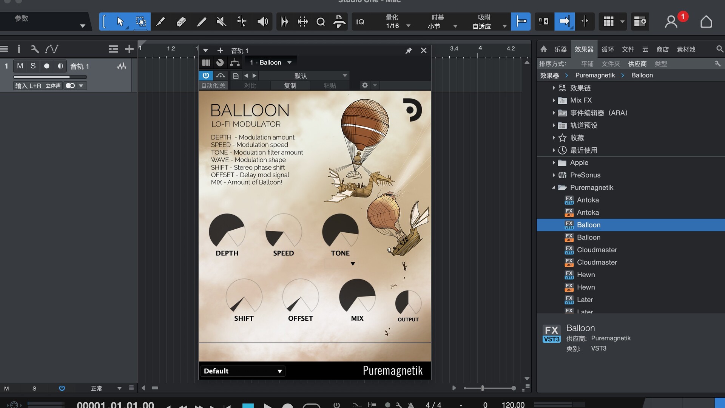
Task: Click Puremagnetik breadcrumb link
Action: coord(595,75)
